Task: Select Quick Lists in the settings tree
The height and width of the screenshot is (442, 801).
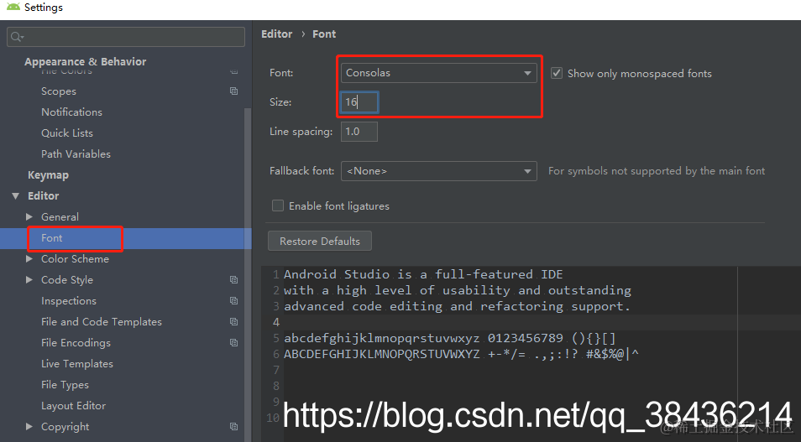Action: click(x=67, y=133)
